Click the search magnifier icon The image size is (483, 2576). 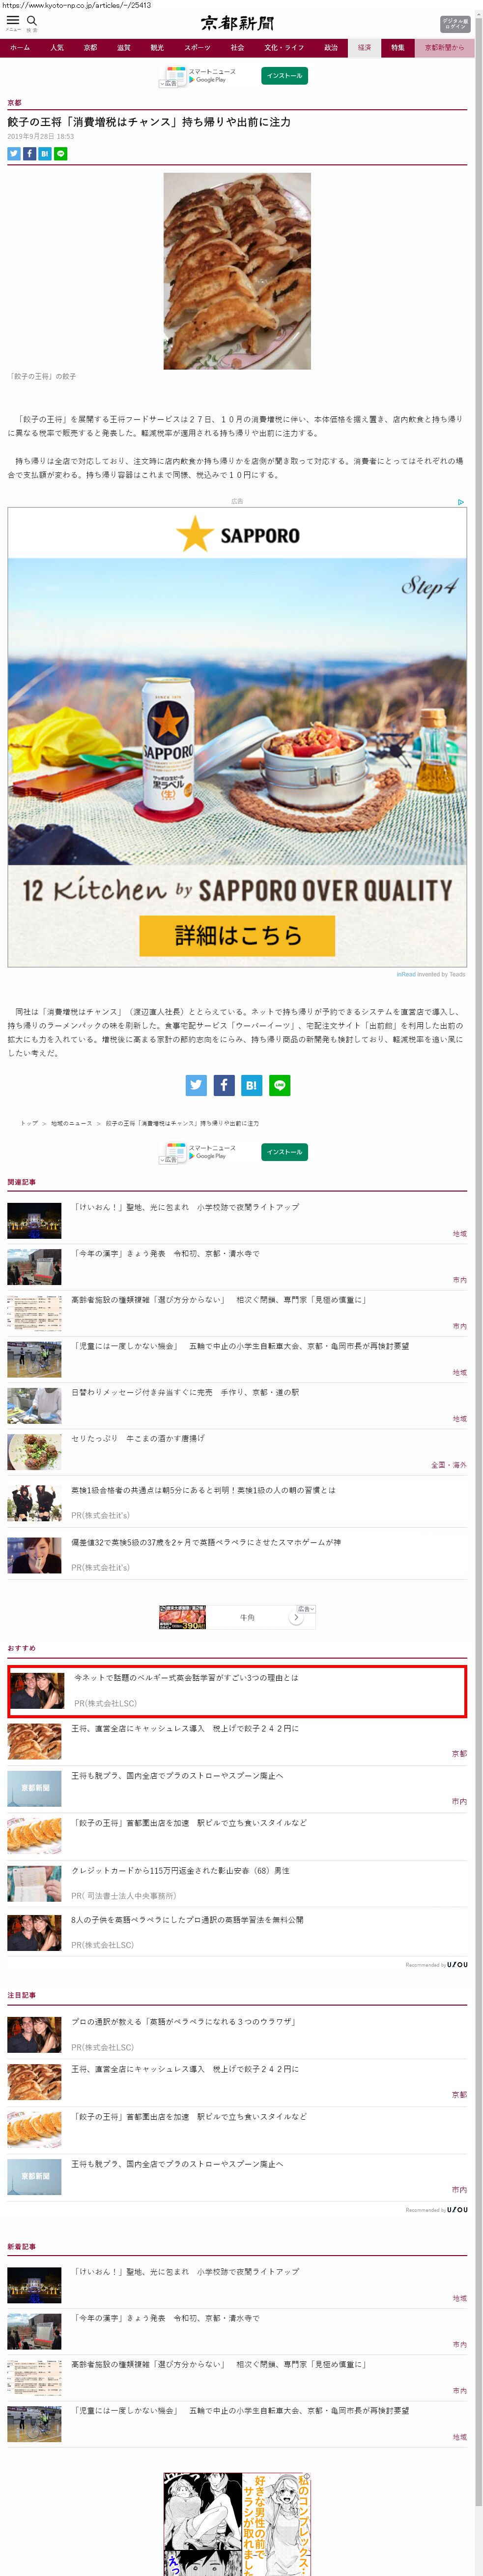[32, 21]
